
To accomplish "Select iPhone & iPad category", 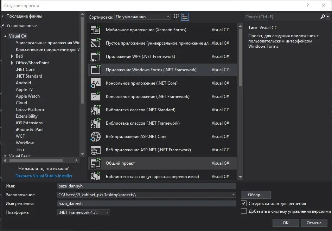I will pos(29,129).
